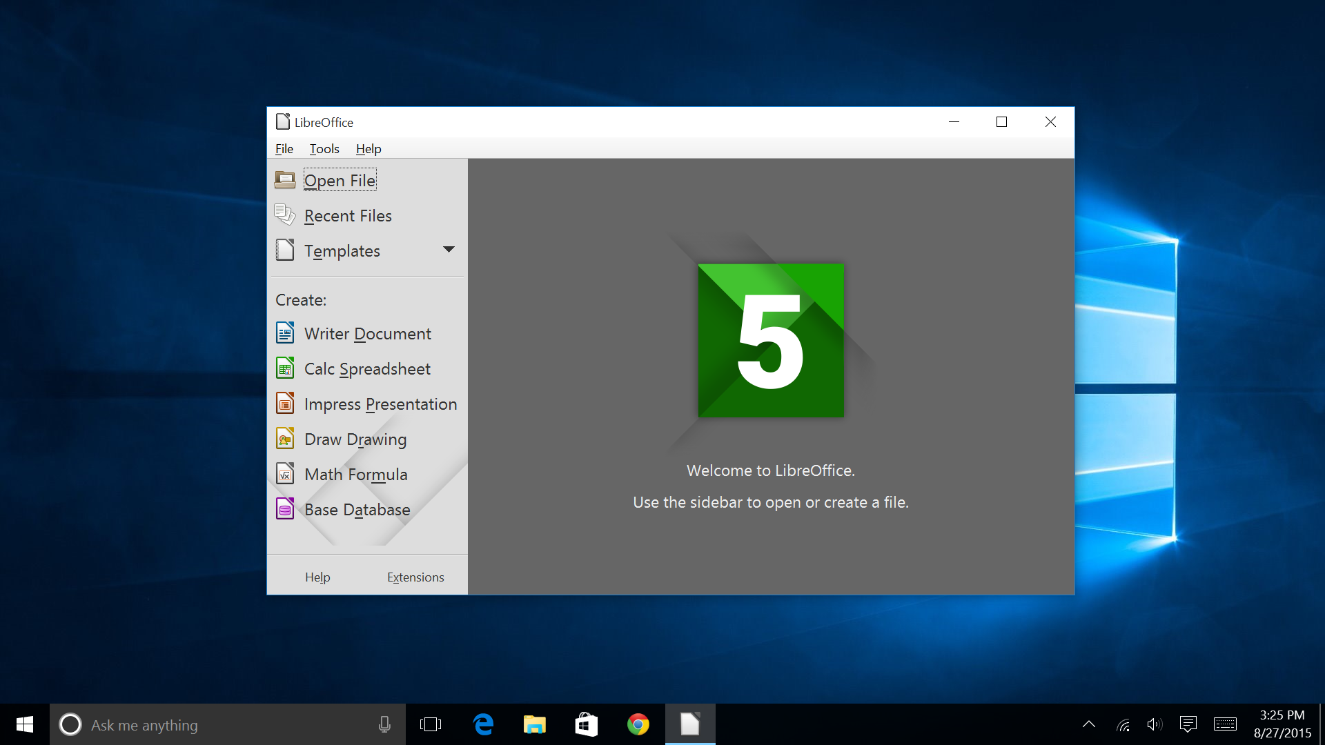Click the Calc Spreadsheet icon
The height and width of the screenshot is (745, 1325).
pos(285,368)
